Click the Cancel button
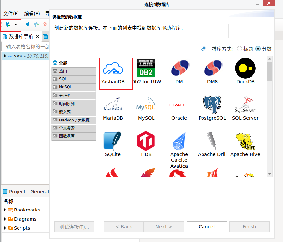 click(207, 227)
